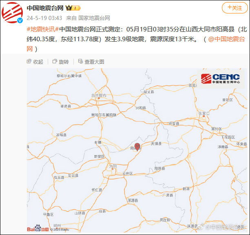
Task: Click the Baidu map logo
Action: [x=38, y=228]
